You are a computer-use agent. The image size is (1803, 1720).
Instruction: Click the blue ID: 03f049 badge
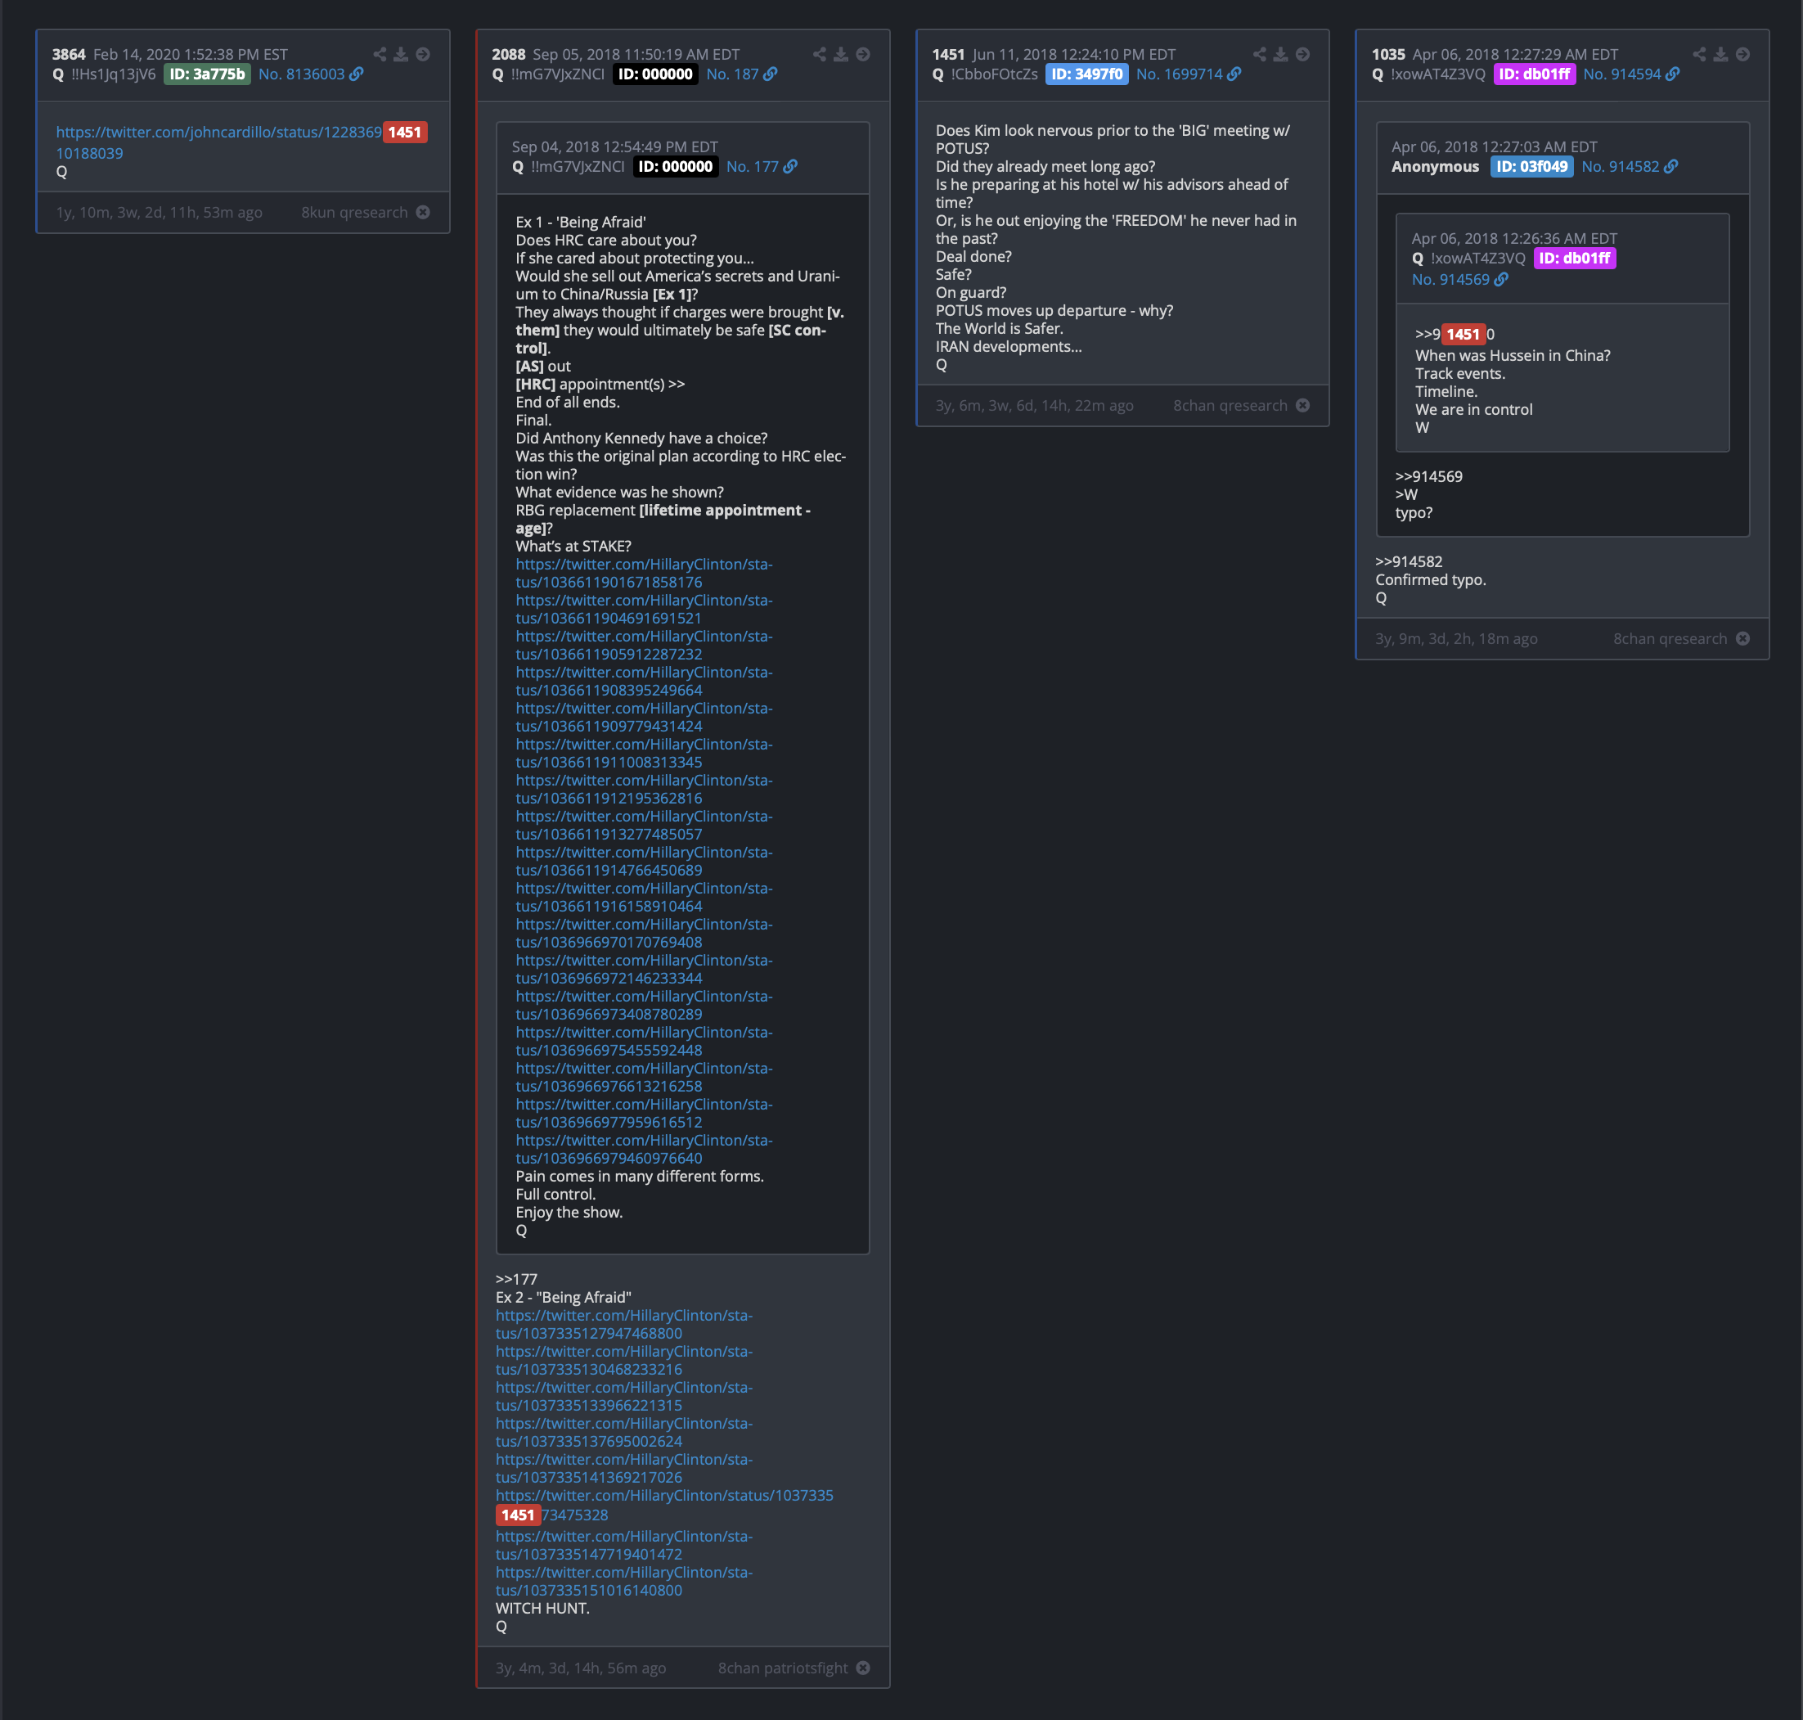[x=1531, y=166]
